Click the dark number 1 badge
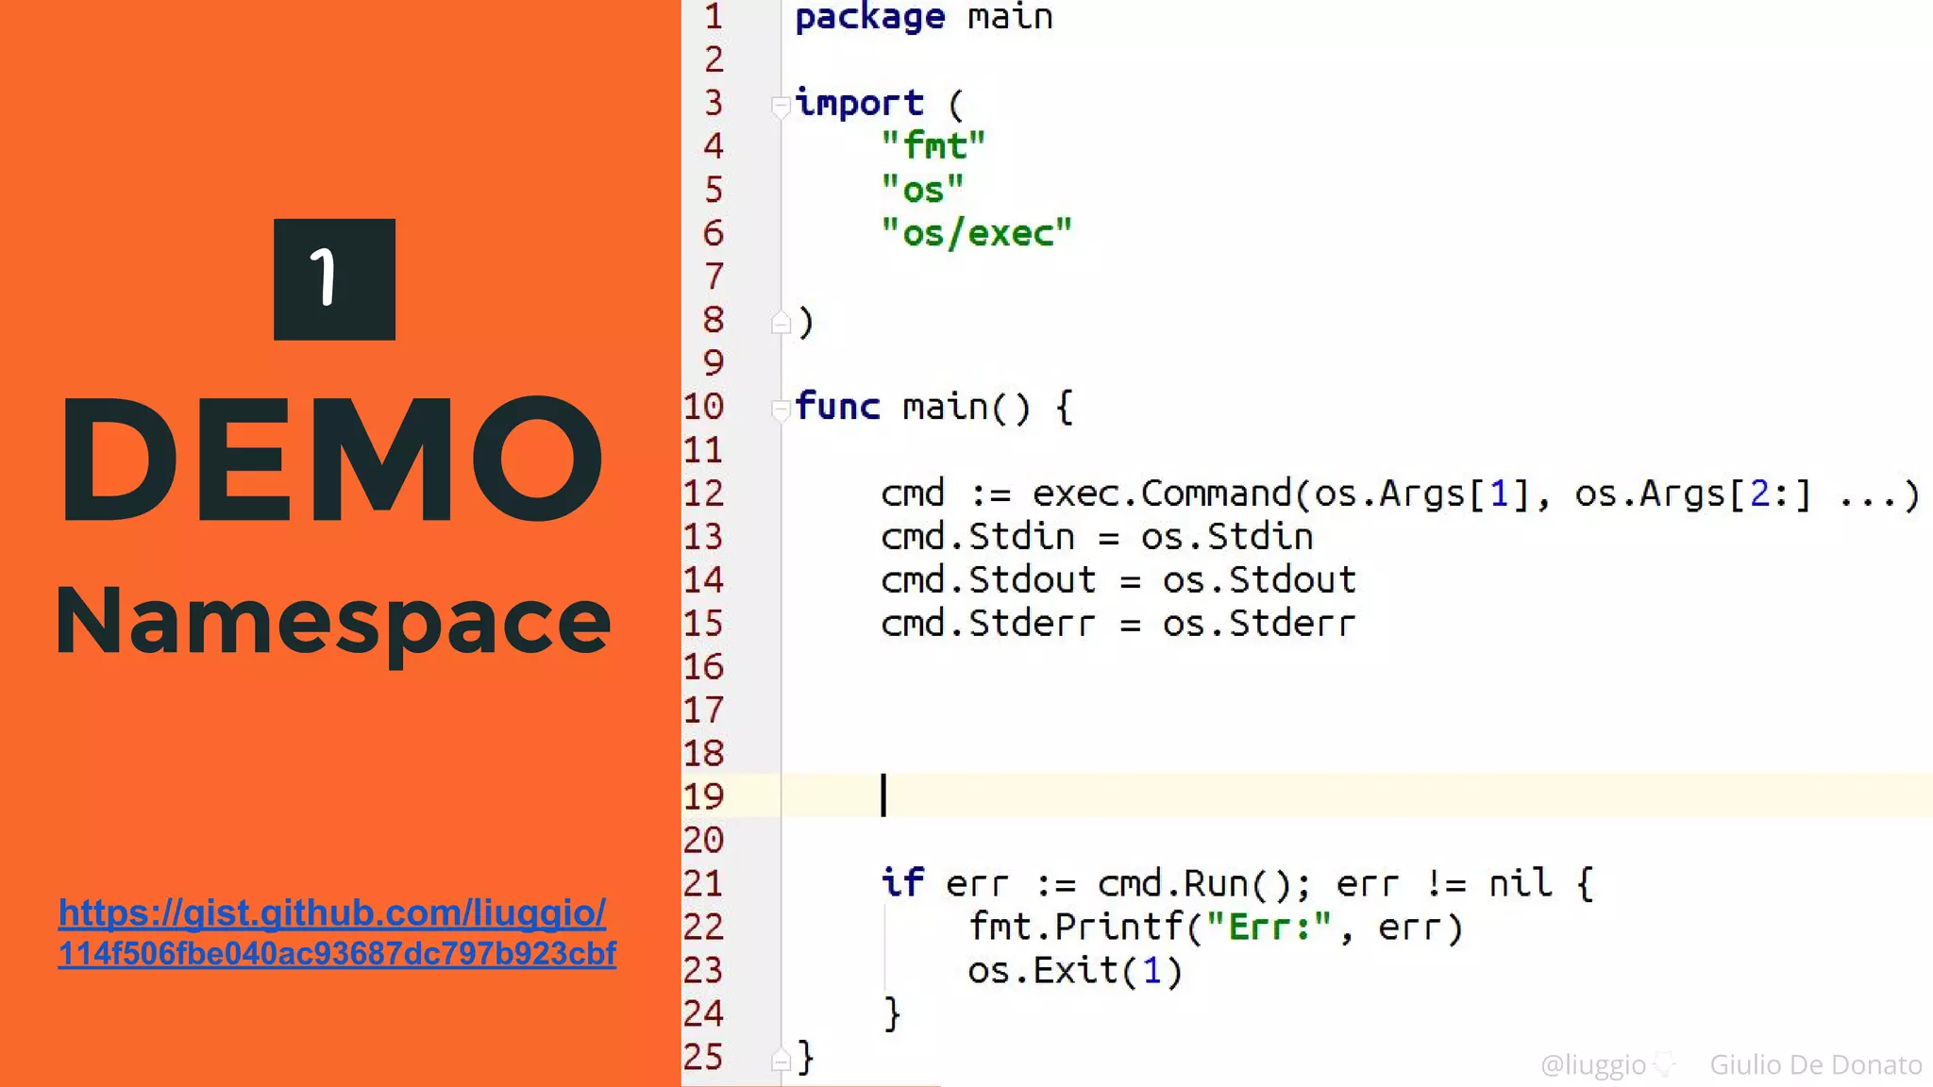Image resolution: width=1933 pixels, height=1087 pixels. [334, 279]
